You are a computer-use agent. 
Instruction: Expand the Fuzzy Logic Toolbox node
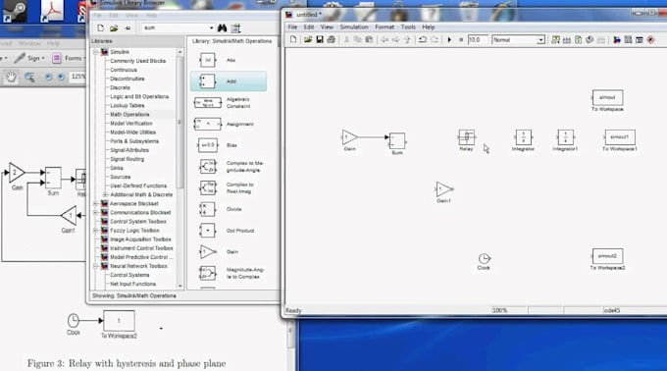coord(96,231)
